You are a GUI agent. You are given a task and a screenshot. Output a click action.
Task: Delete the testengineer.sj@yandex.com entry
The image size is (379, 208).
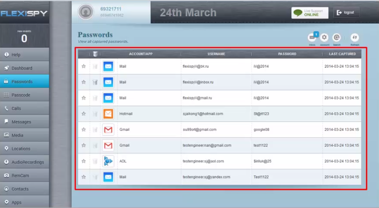pos(95,177)
